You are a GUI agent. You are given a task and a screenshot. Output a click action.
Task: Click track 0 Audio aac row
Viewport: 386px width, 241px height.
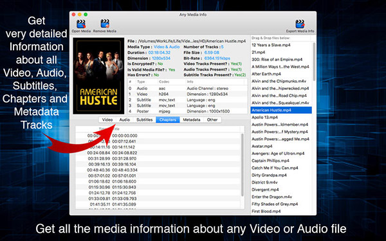[188, 88]
